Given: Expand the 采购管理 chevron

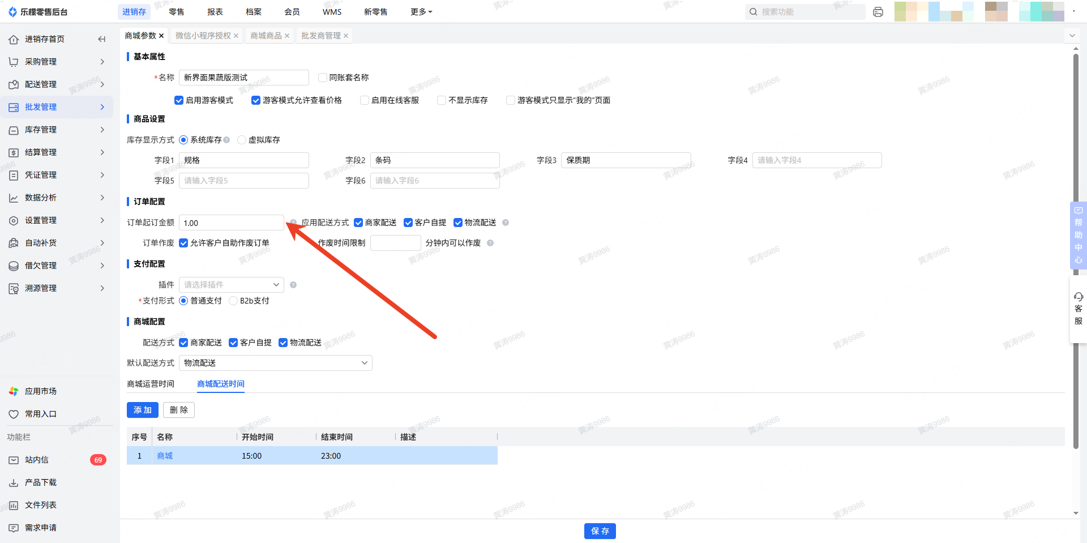Looking at the screenshot, I should pyautogui.click(x=102, y=62).
